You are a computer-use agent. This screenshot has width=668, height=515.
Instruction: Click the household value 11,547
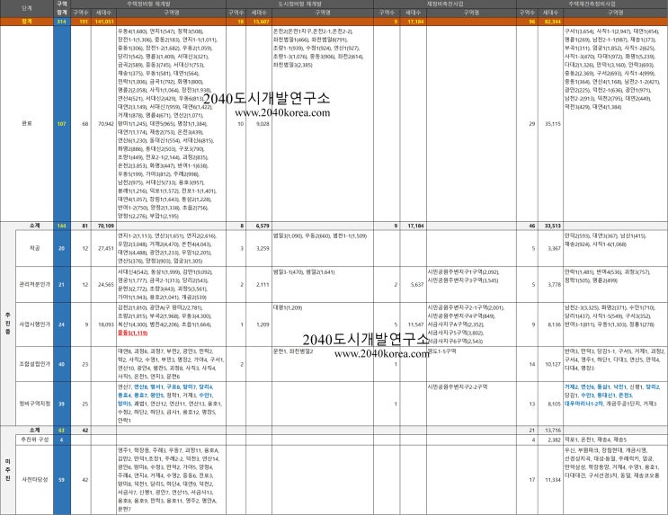tap(415, 324)
